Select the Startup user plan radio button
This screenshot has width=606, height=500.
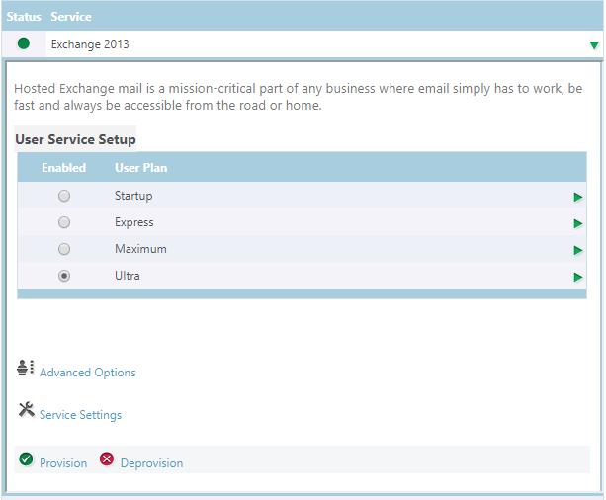(64, 196)
